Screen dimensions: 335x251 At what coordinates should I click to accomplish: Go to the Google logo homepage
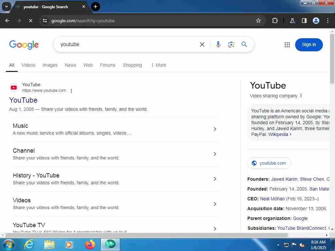click(x=24, y=44)
